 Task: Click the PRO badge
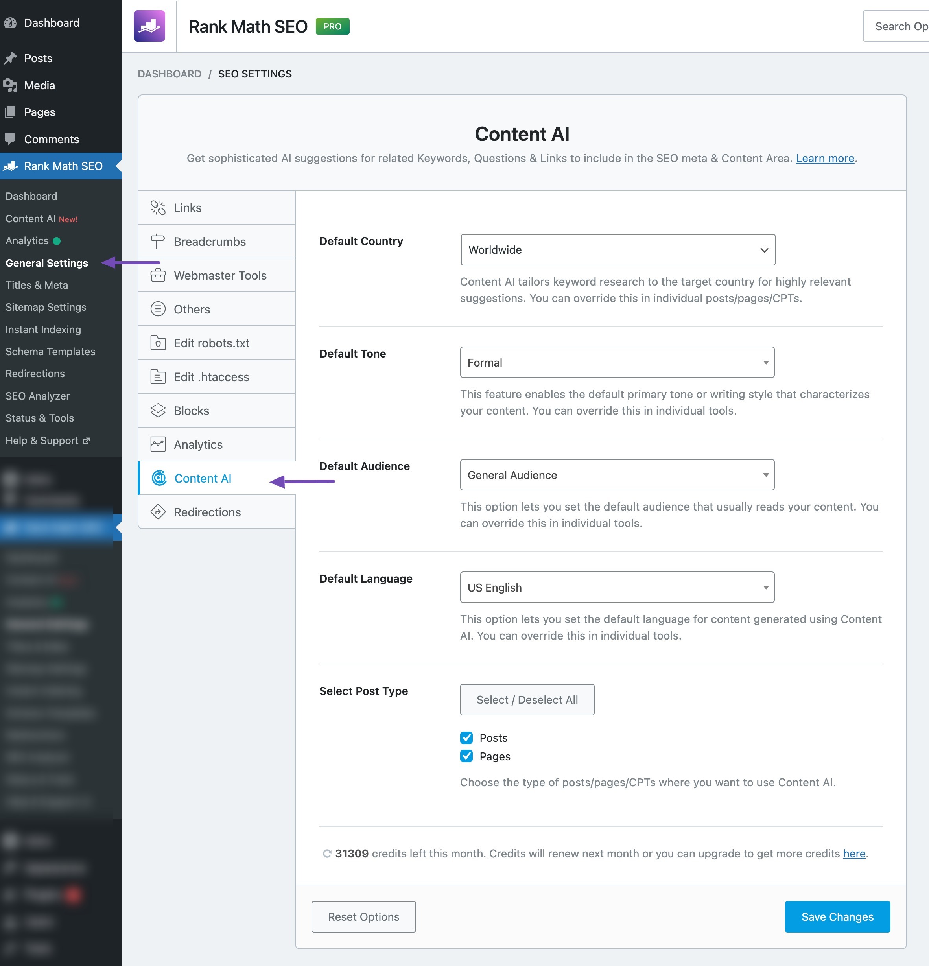coord(332,26)
